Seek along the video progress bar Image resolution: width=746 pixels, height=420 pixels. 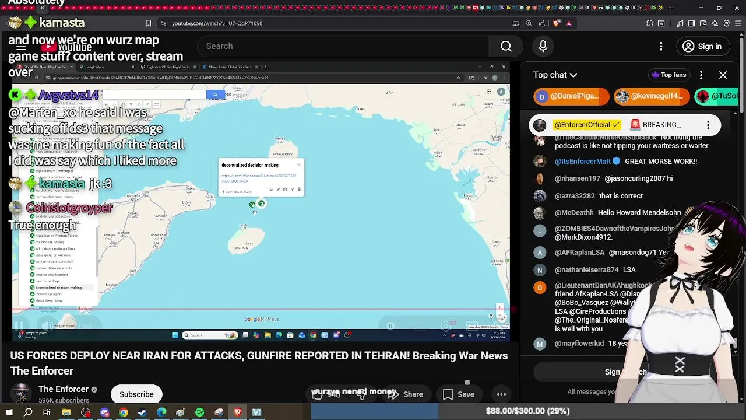point(261,310)
